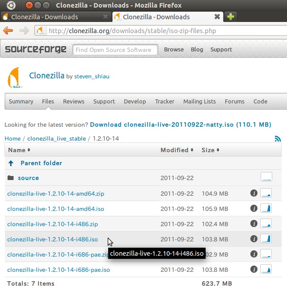Open the Forums project tab

[x=235, y=102]
